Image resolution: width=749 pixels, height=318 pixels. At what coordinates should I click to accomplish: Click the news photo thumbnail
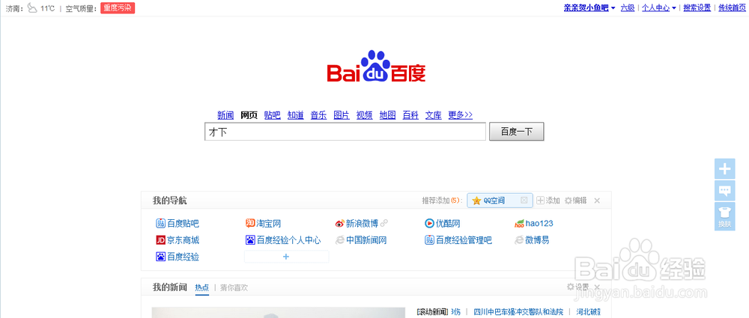(x=279, y=313)
